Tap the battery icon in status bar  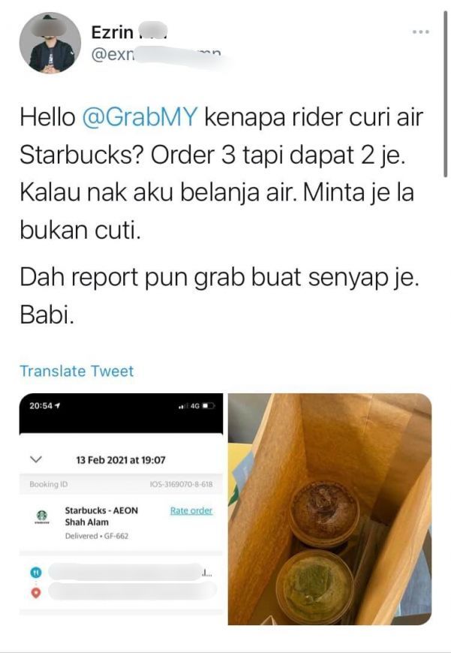click(209, 405)
